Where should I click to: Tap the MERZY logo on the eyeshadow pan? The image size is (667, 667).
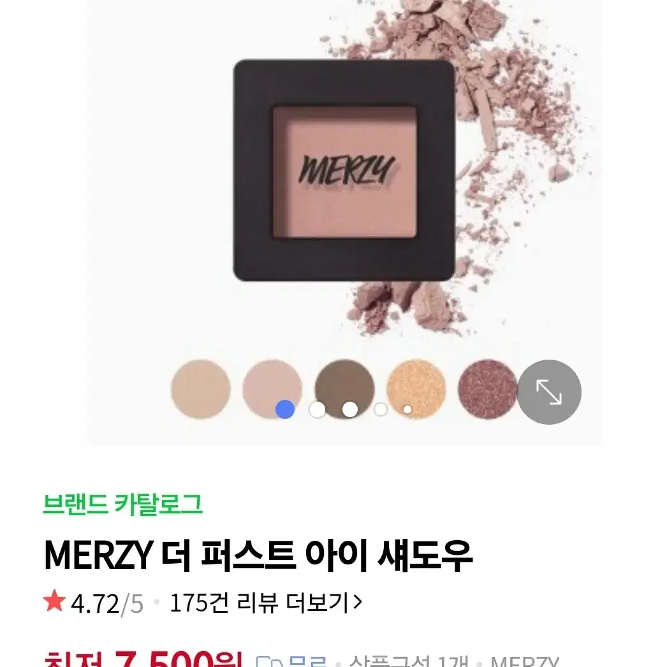click(x=347, y=170)
